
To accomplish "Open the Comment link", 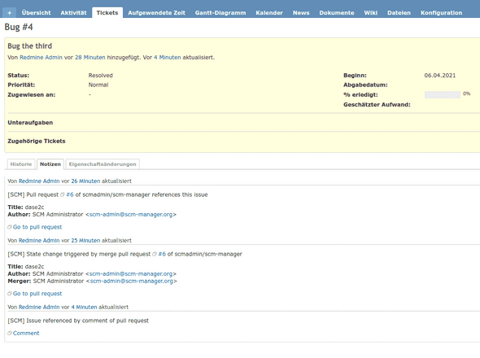I will click(26, 334).
